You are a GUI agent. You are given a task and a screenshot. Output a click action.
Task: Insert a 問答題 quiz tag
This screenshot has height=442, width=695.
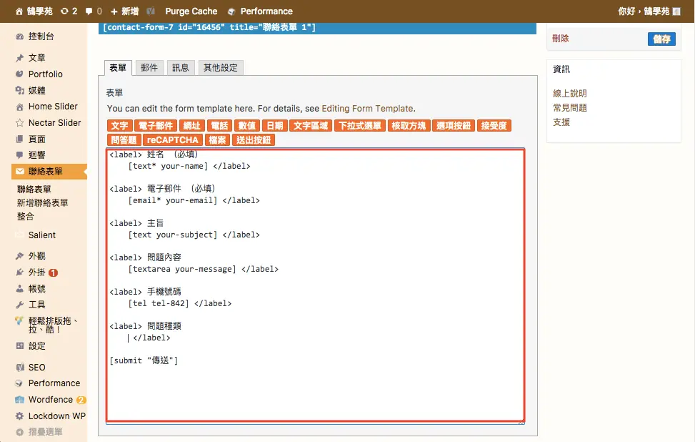[x=124, y=140]
